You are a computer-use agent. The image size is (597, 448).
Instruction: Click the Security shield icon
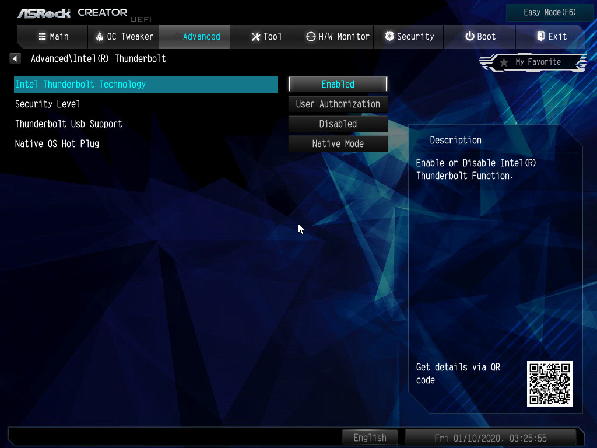click(389, 37)
